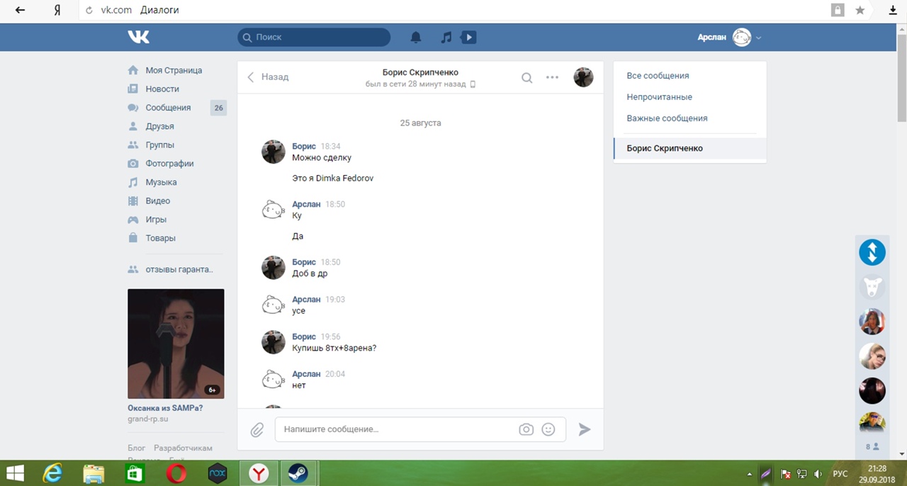Open Steam from the Windows taskbar
Screen dimensions: 907x486
pyautogui.click(x=298, y=473)
